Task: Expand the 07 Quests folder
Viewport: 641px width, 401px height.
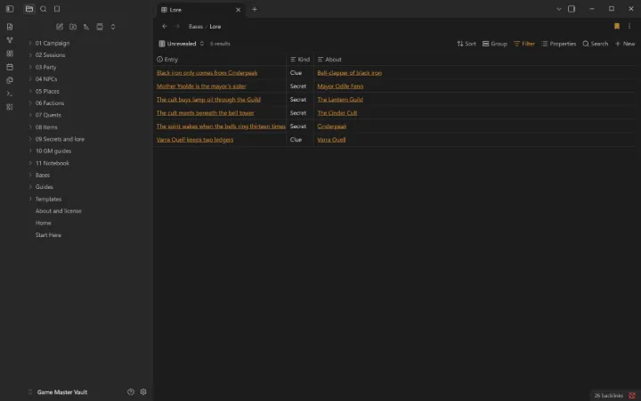Action: click(x=48, y=115)
